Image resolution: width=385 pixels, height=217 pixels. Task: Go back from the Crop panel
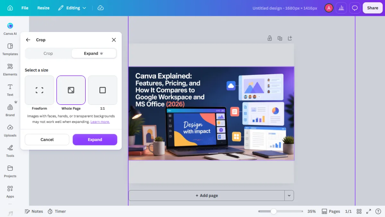(28, 40)
